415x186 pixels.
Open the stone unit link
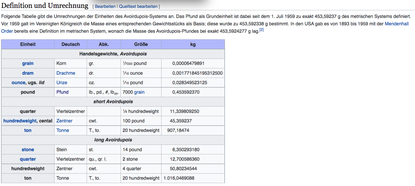point(28,149)
